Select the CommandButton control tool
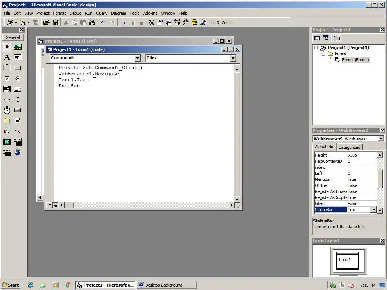387x290 pixels. [x=17, y=68]
